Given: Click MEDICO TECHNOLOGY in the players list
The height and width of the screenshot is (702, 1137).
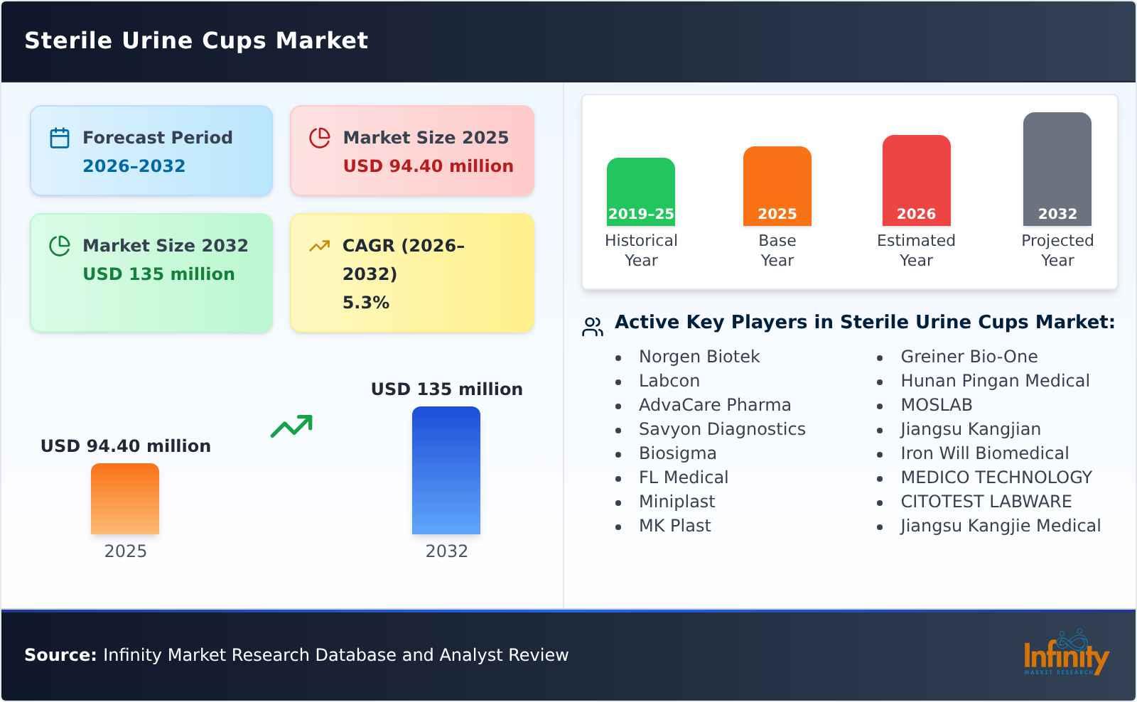Looking at the screenshot, I should (996, 477).
